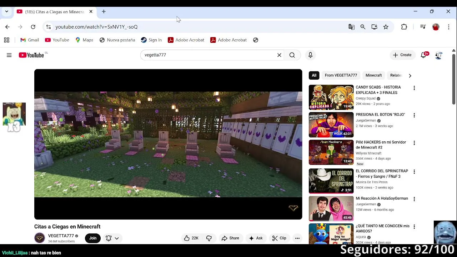457x257 pixels.
Task: Click the channel watermark in player
Action: tap(293, 208)
